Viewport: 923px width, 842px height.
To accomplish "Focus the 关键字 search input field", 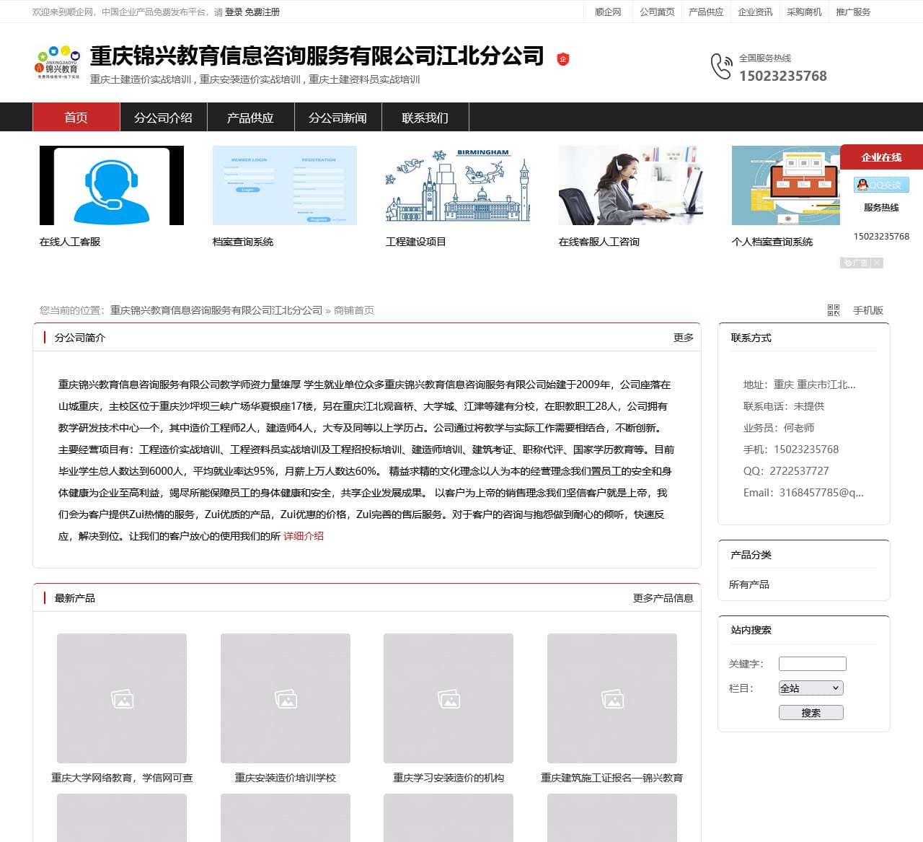I will [x=813, y=664].
